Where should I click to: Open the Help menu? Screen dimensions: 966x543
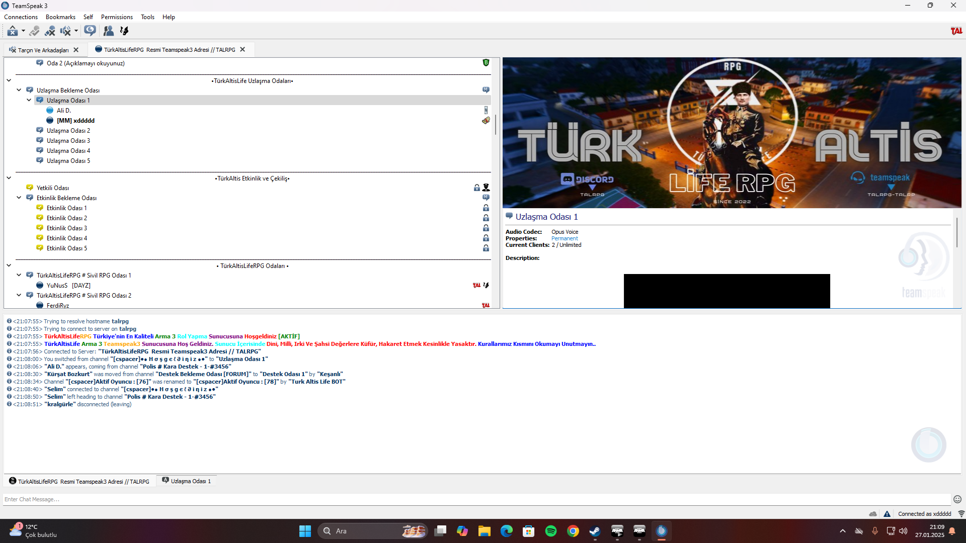coord(169,17)
